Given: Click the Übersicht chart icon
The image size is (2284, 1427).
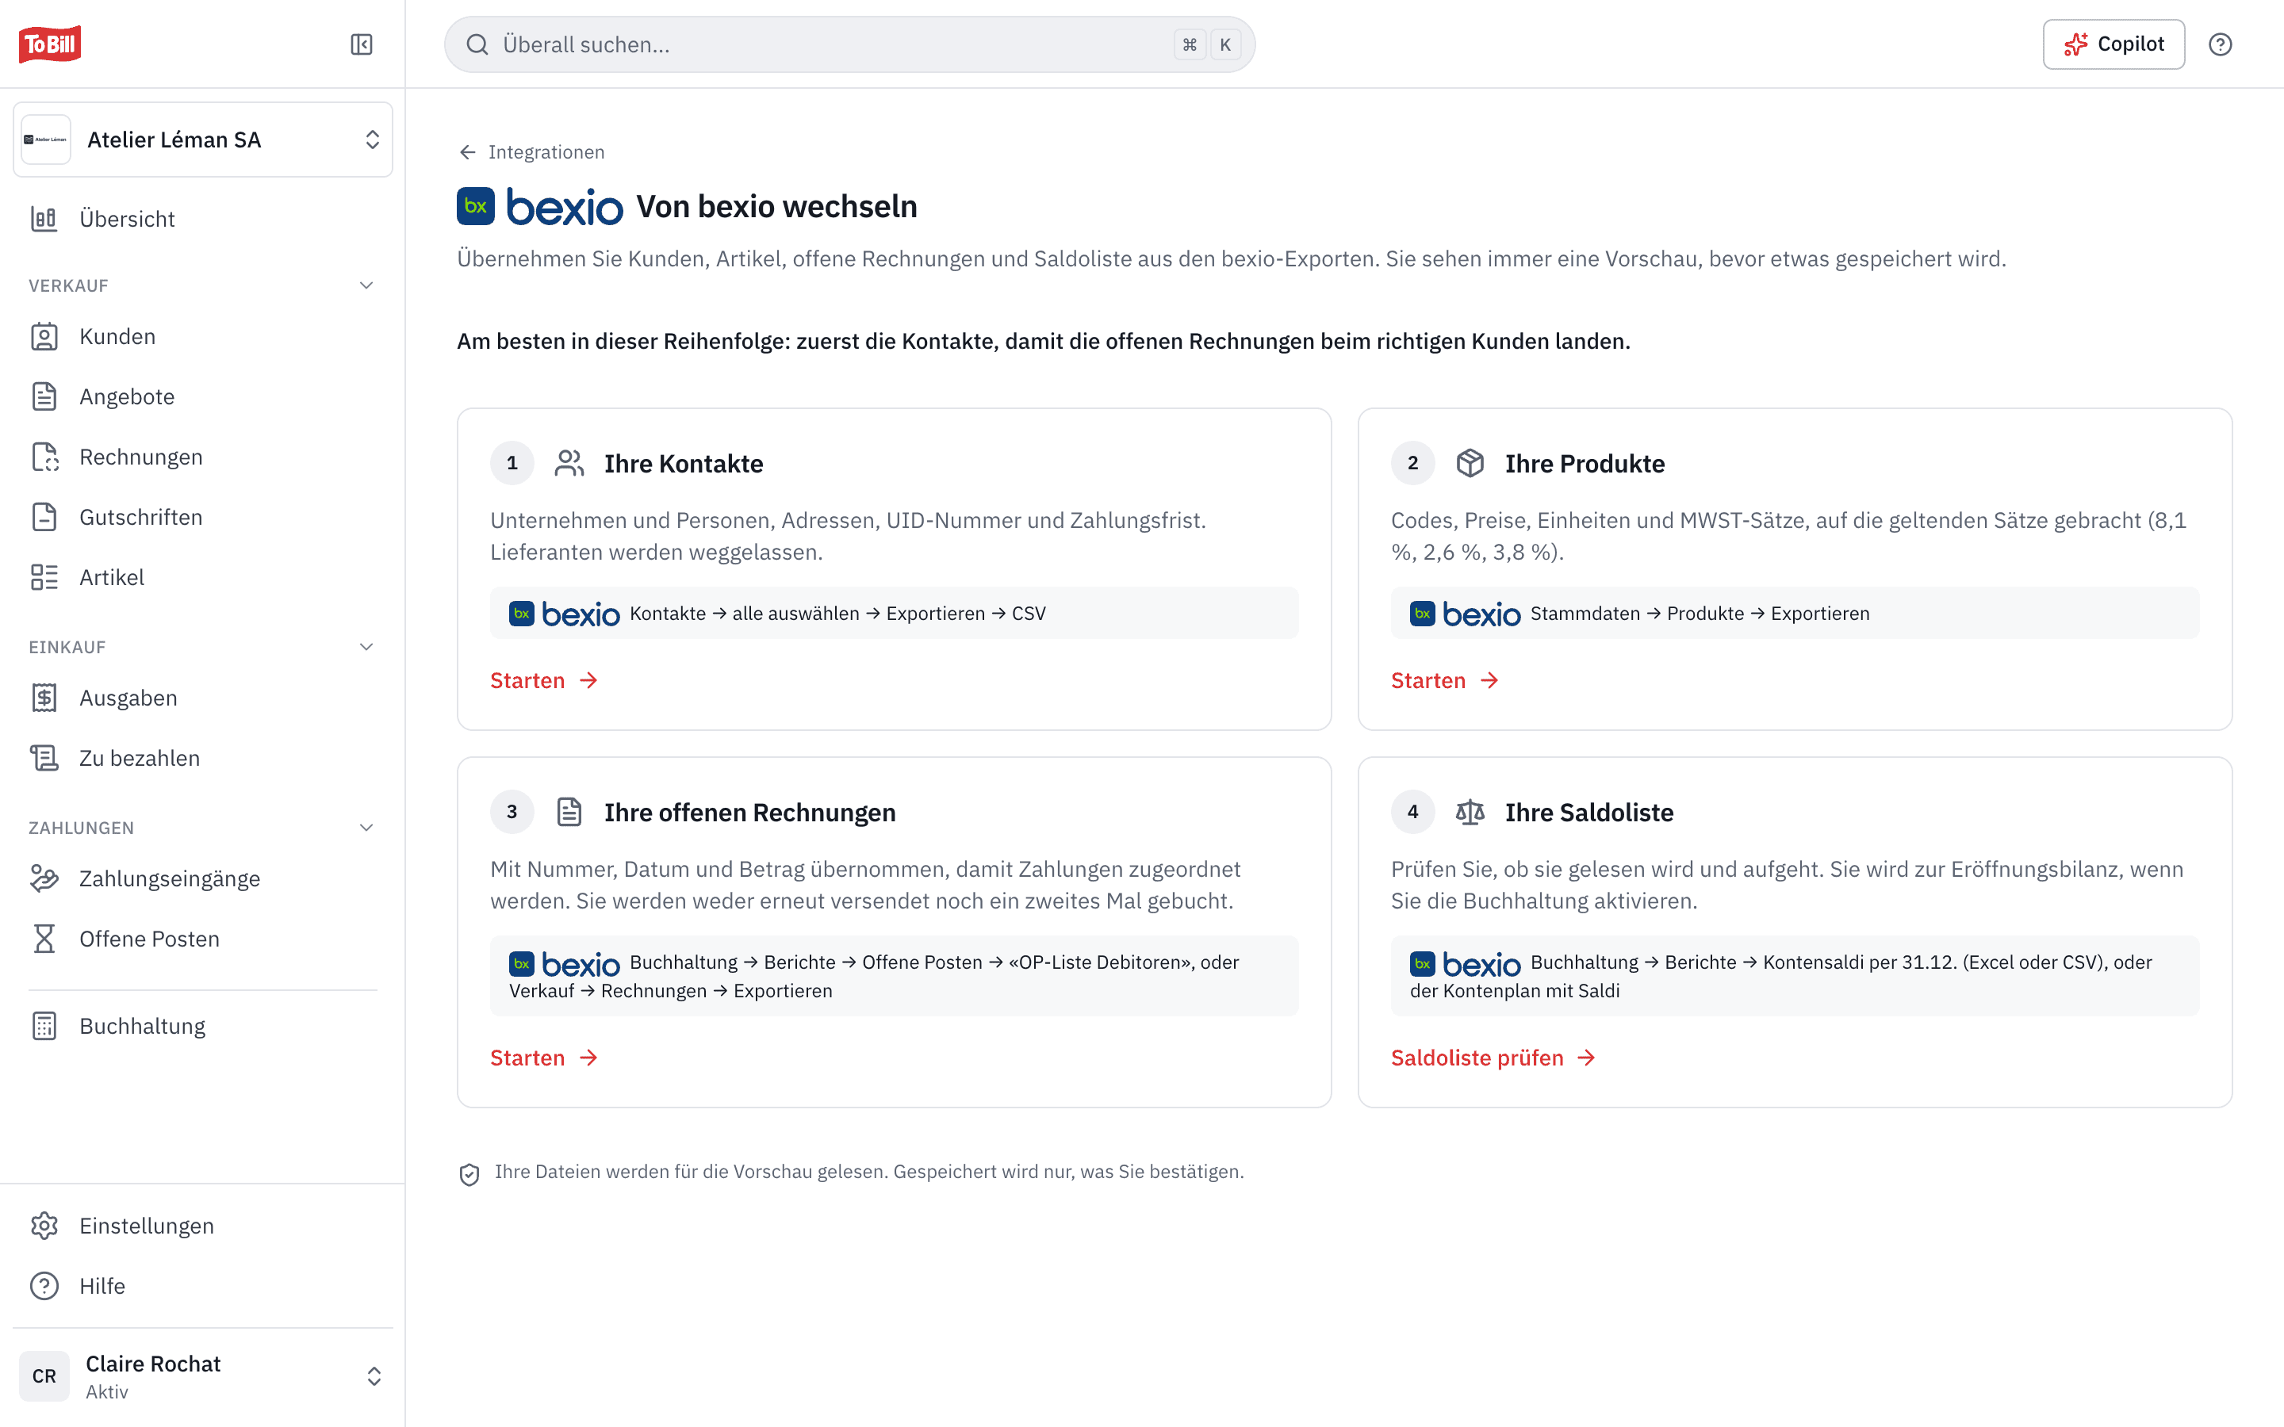Looking at the screenshot, I should click(44, 219).
